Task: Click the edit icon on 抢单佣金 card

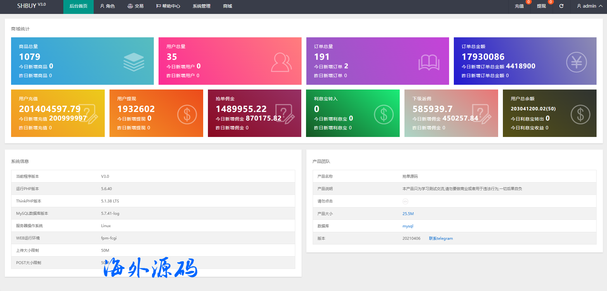Action: [285, 114]
